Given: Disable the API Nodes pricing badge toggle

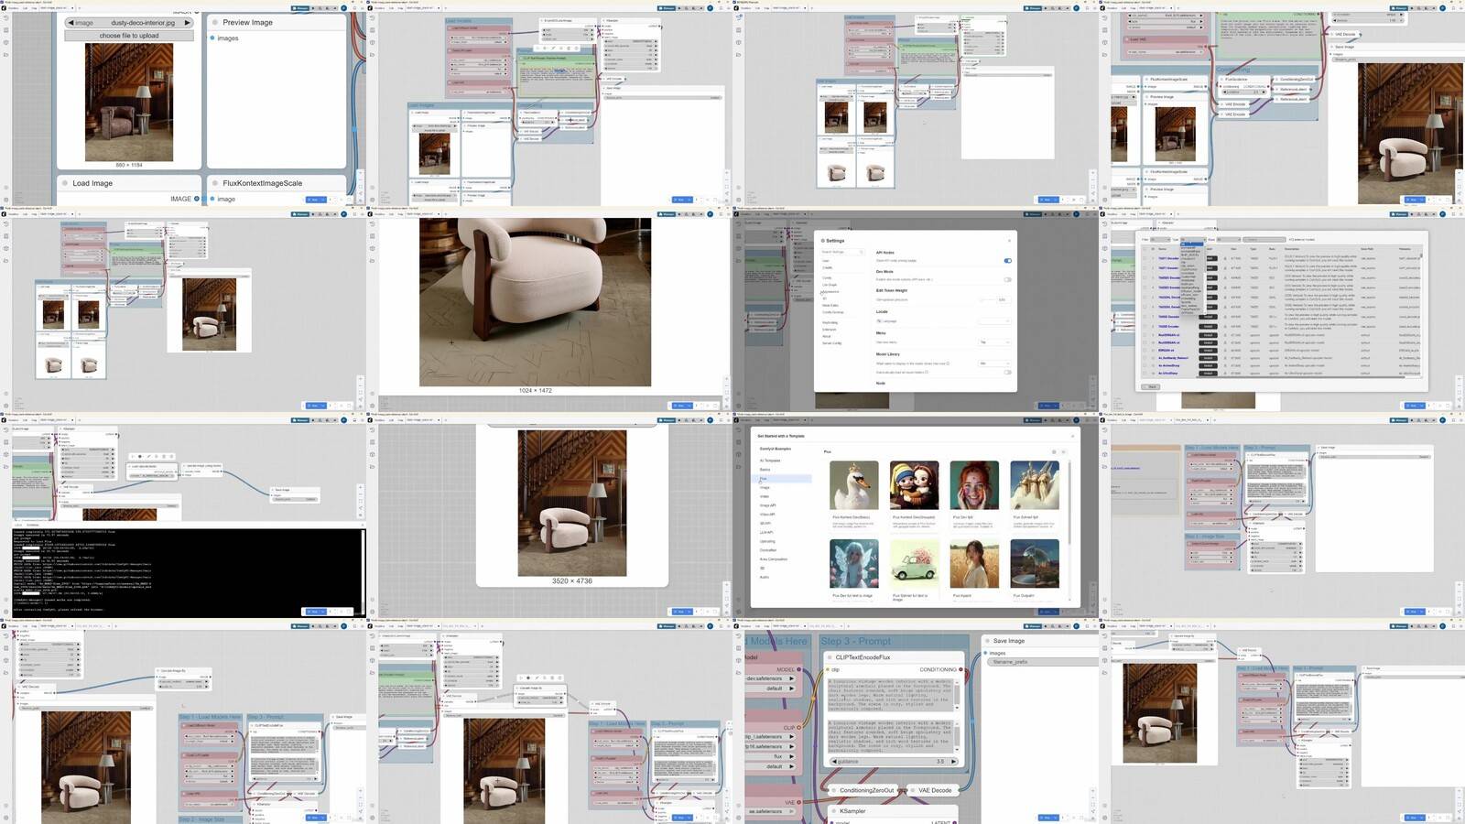Looking at the screenshot, I should pyautogui.click(x=1007, y=261).
